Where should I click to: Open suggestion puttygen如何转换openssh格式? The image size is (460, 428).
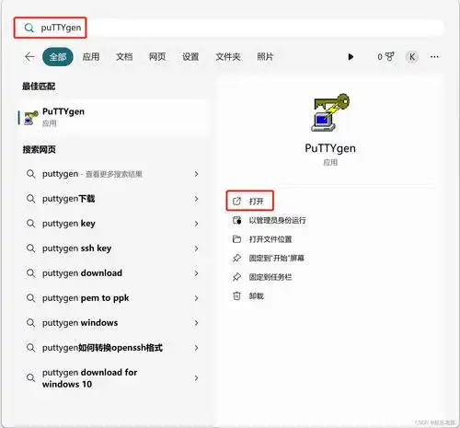(x=113, y=348)
